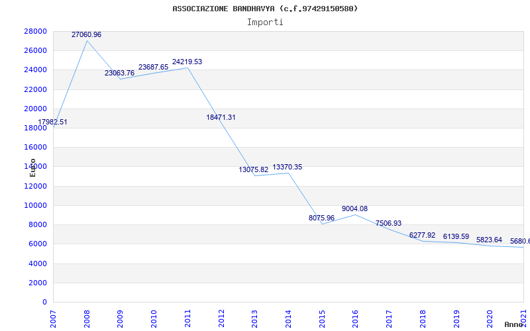530x331 pixels.
Task: Select the y-axis tick 8000
Action: 38,225
